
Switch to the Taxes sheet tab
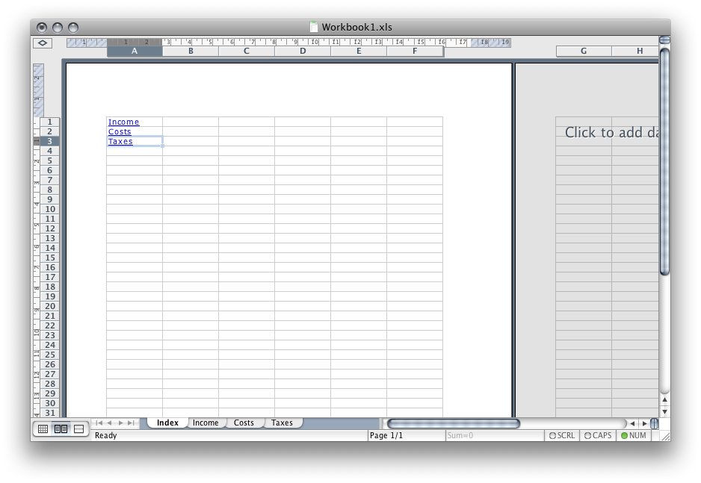click(282, 423)
